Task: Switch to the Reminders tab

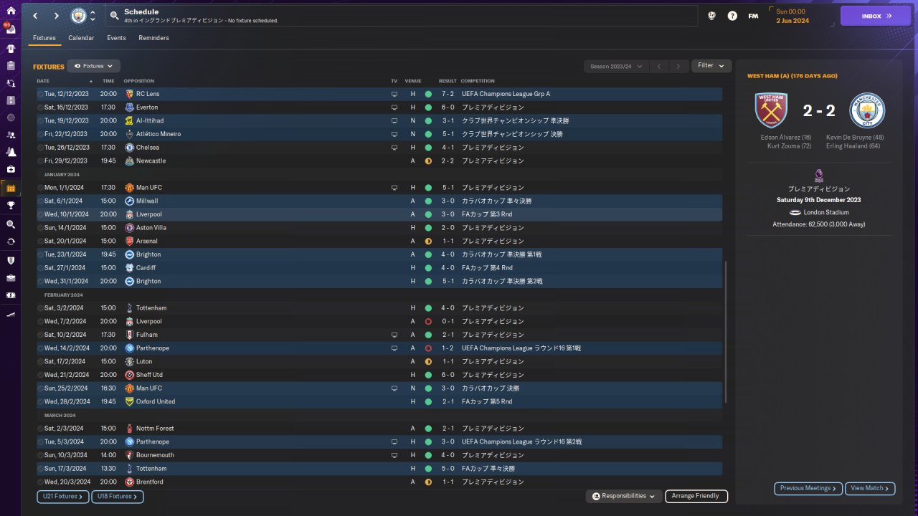Action: tap(154, 38)
